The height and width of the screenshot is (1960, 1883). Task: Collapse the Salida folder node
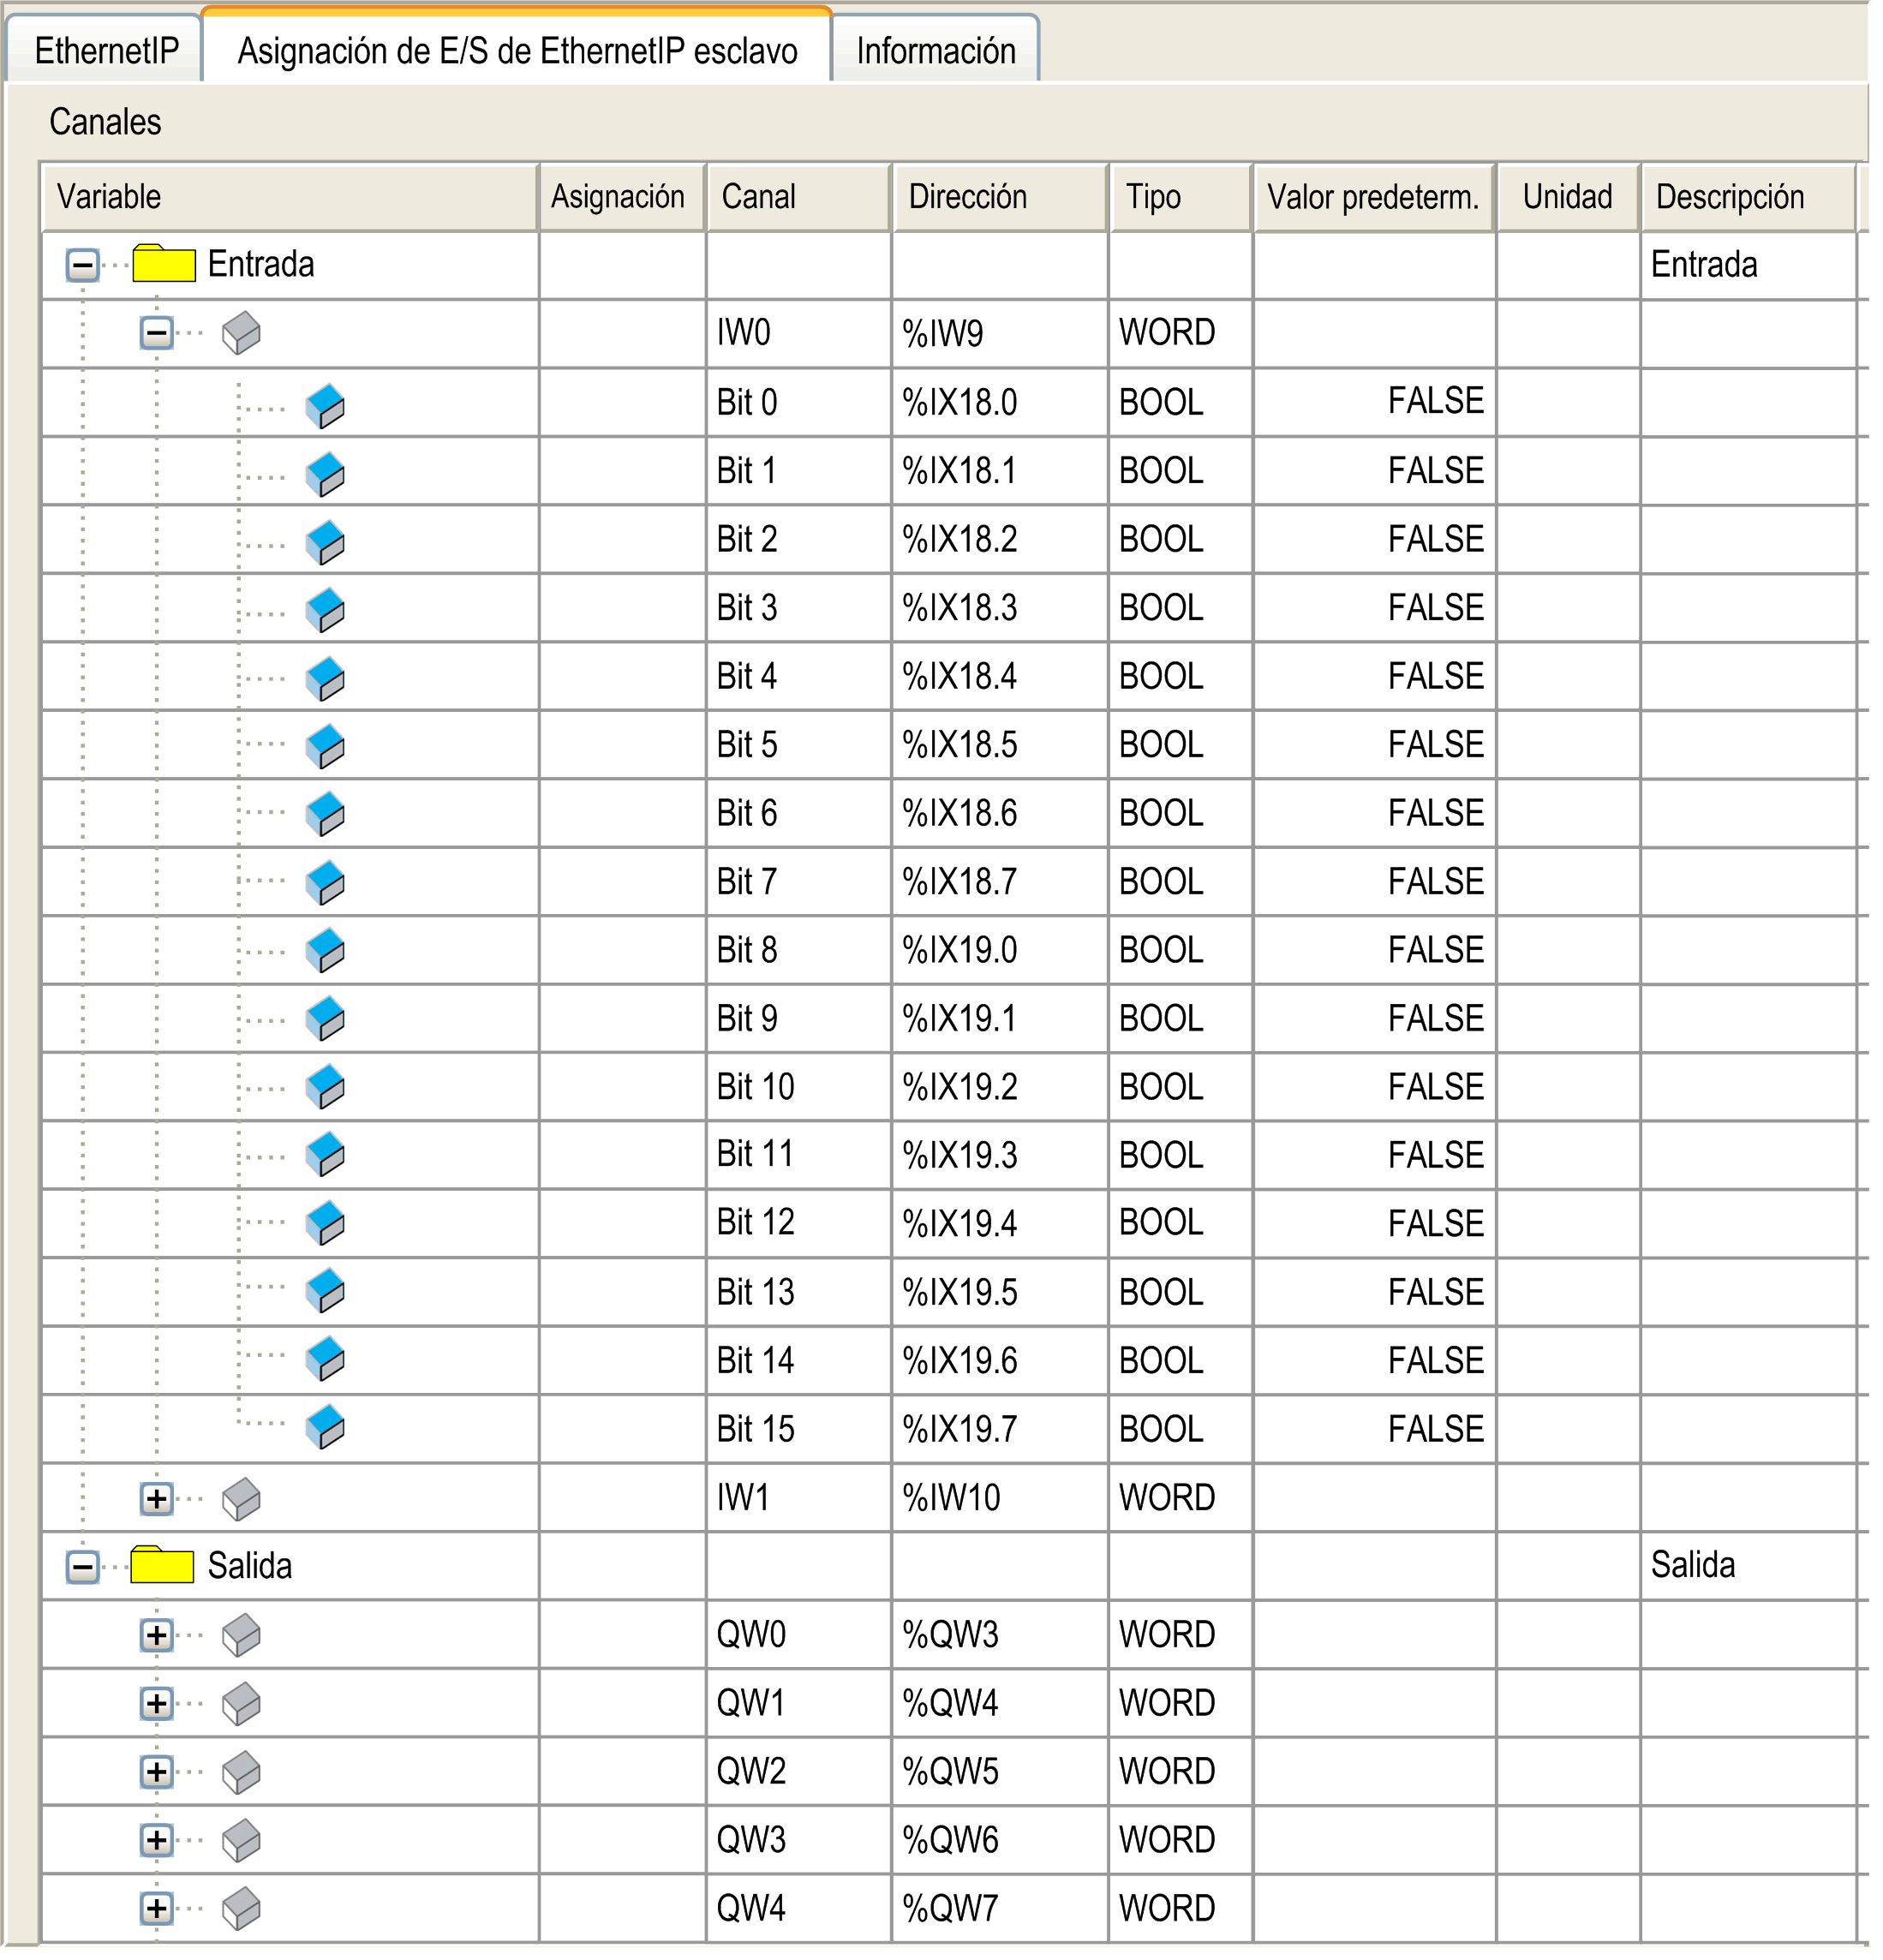(x=83, y=1567)
